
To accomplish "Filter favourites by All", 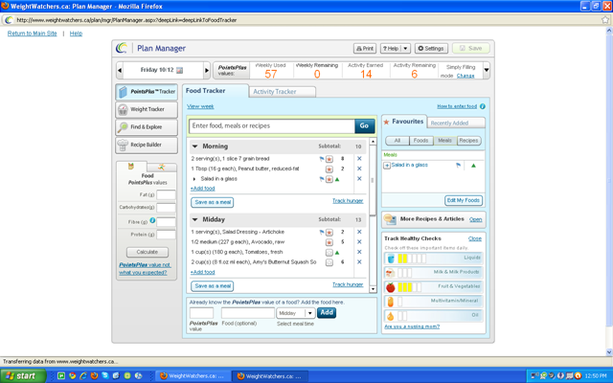I will [397, 141].
